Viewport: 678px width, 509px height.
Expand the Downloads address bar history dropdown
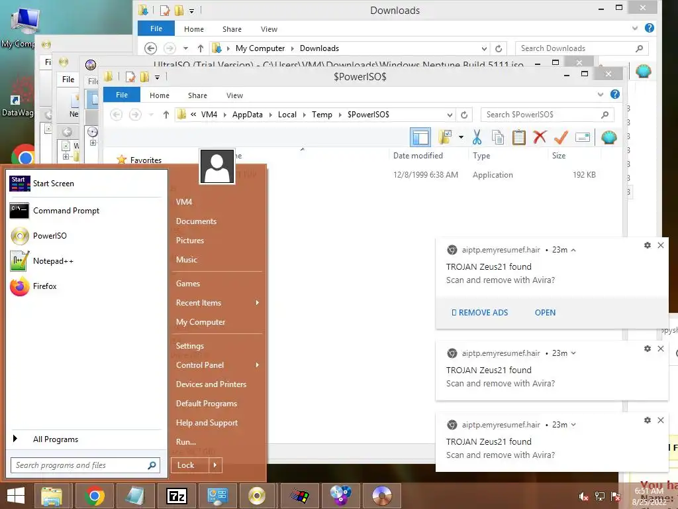[x=484, y=48]
